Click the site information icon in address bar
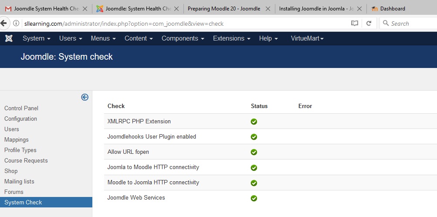Screen dimensions: 437x217 point(16,24)
